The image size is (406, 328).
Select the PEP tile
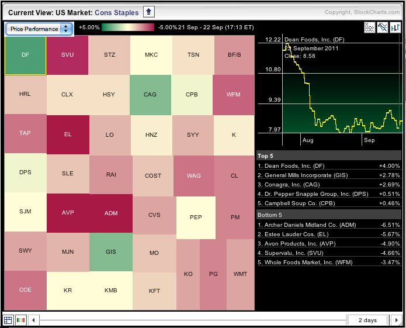point(196,217)
